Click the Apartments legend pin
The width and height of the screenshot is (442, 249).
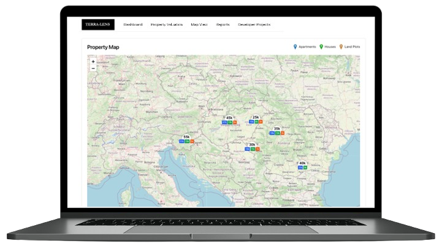click(295, 46)
